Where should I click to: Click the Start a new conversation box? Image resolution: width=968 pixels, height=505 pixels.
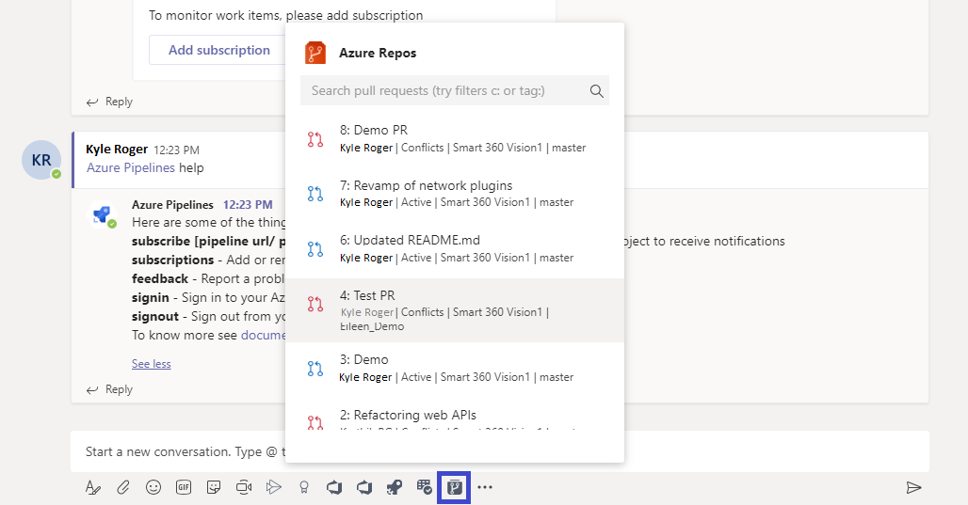click(179, 451)
